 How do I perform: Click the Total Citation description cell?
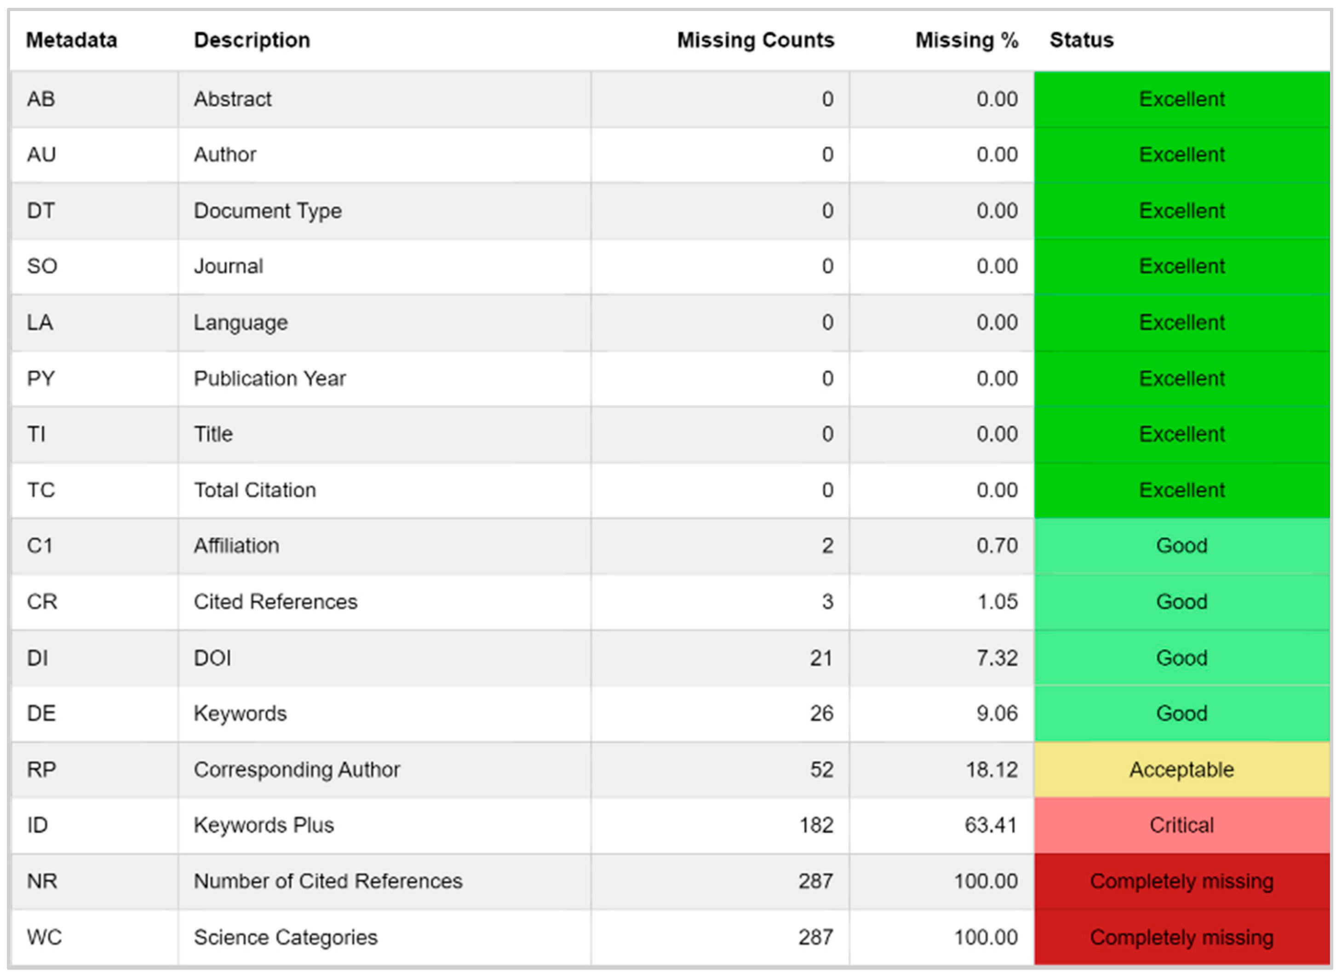click(255, 490)
